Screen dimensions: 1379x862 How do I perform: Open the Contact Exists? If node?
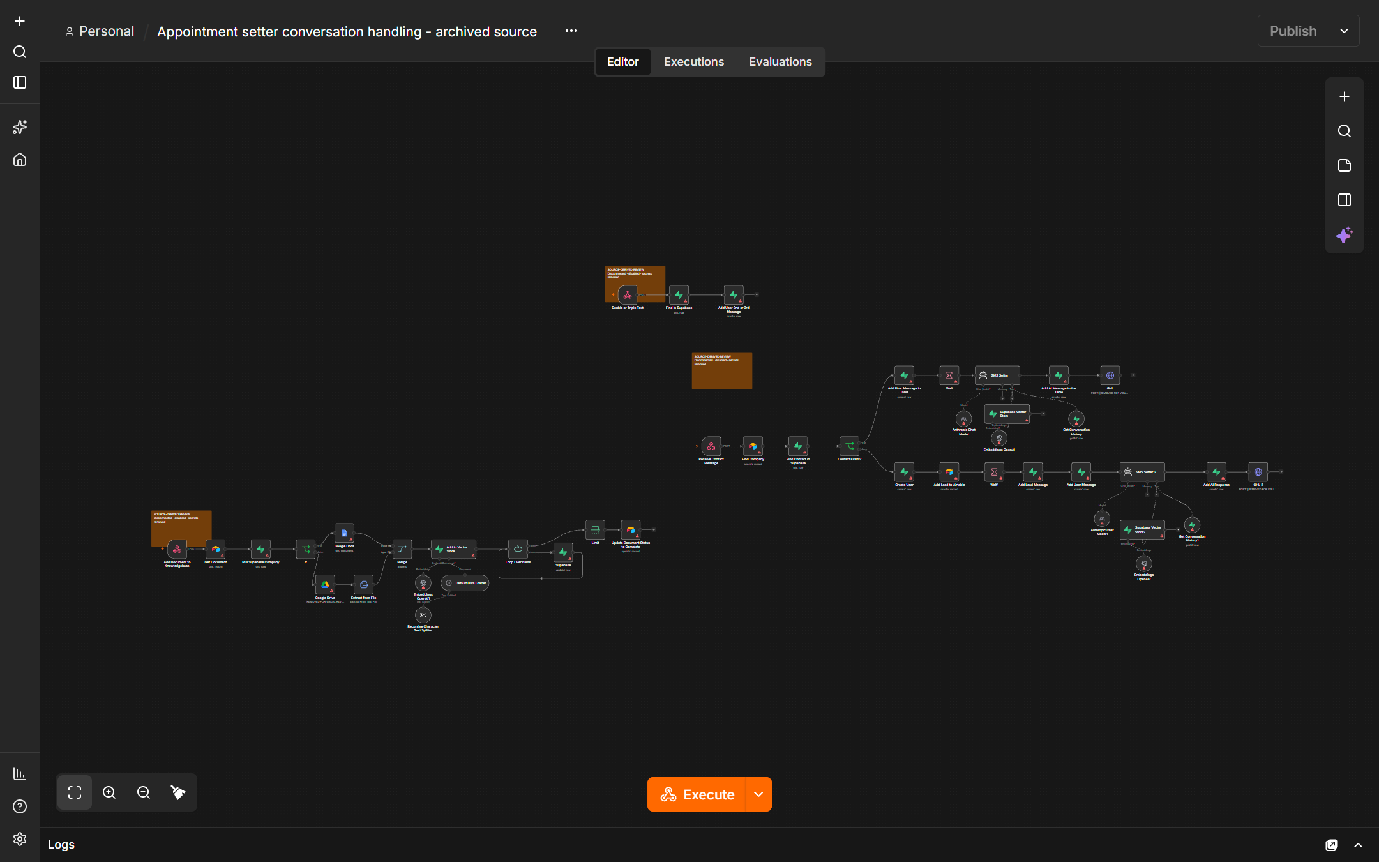(x=849, y=446)
